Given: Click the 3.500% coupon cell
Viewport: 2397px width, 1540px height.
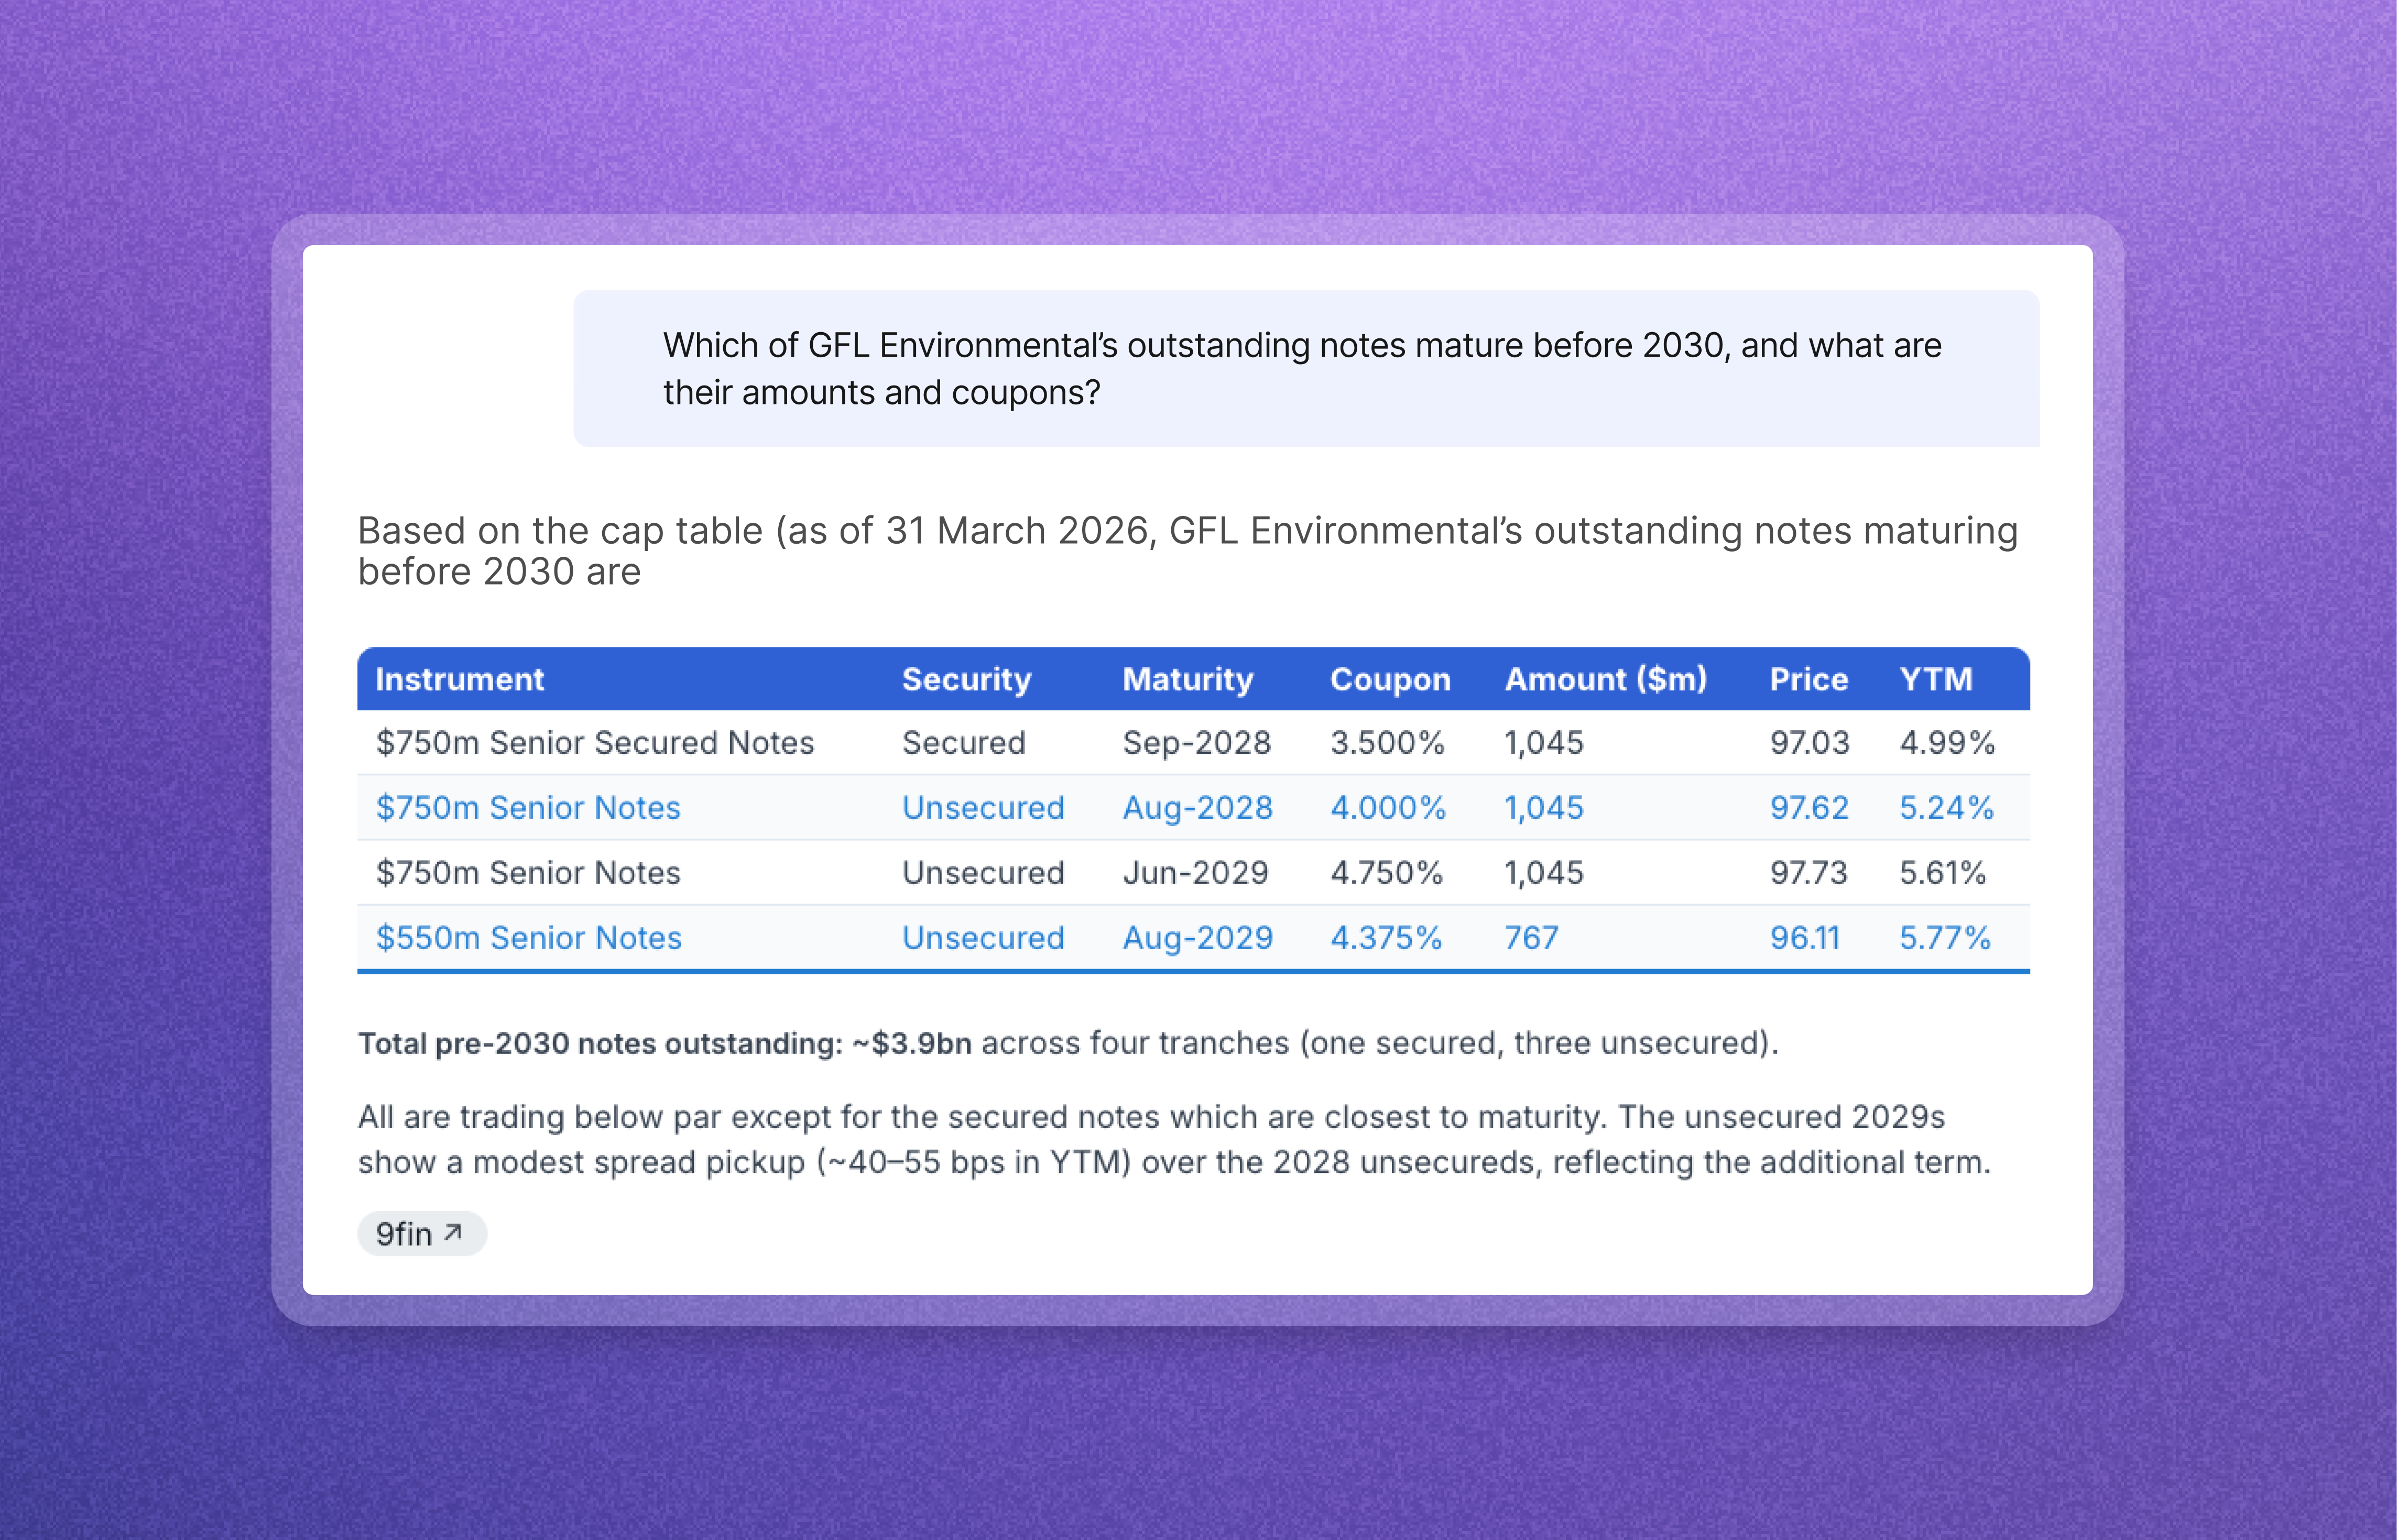Looking at the screenshot, I should (1388, 742).
